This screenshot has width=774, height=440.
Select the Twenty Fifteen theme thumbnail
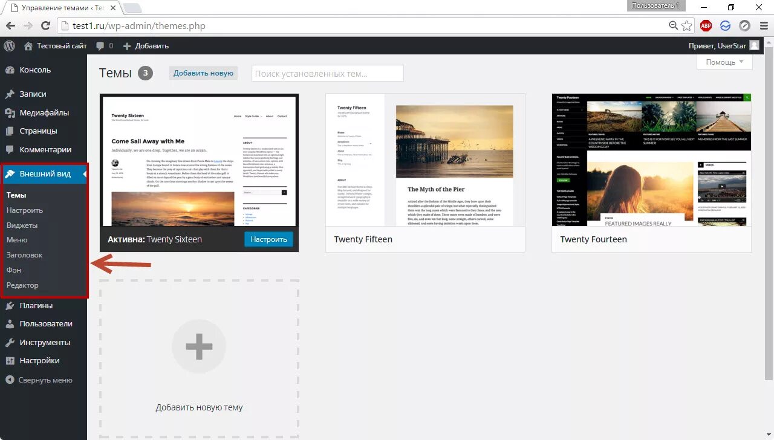(x=425, y=160)
